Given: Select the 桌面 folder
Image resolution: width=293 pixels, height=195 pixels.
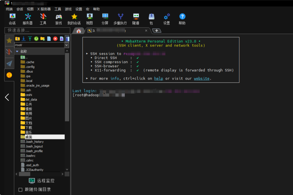Looking at the screenshot, I should 42,137.
